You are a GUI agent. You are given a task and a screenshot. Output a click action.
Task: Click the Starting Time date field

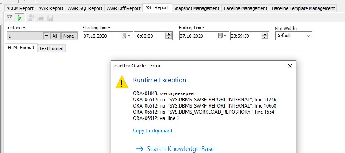102,36
